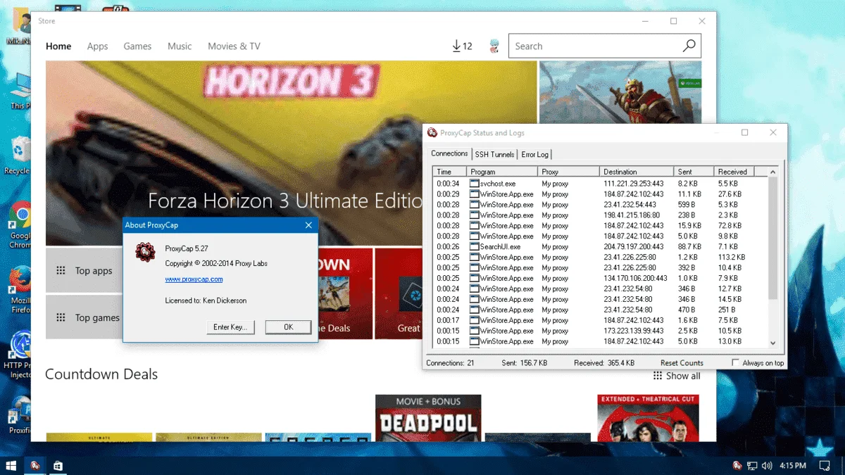The image size is (845, 475).
Task: Open the volume icon in the system tray
Action: pos(766,465)
